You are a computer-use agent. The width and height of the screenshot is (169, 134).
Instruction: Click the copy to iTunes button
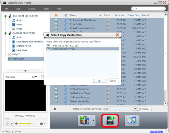pos(132,120)
